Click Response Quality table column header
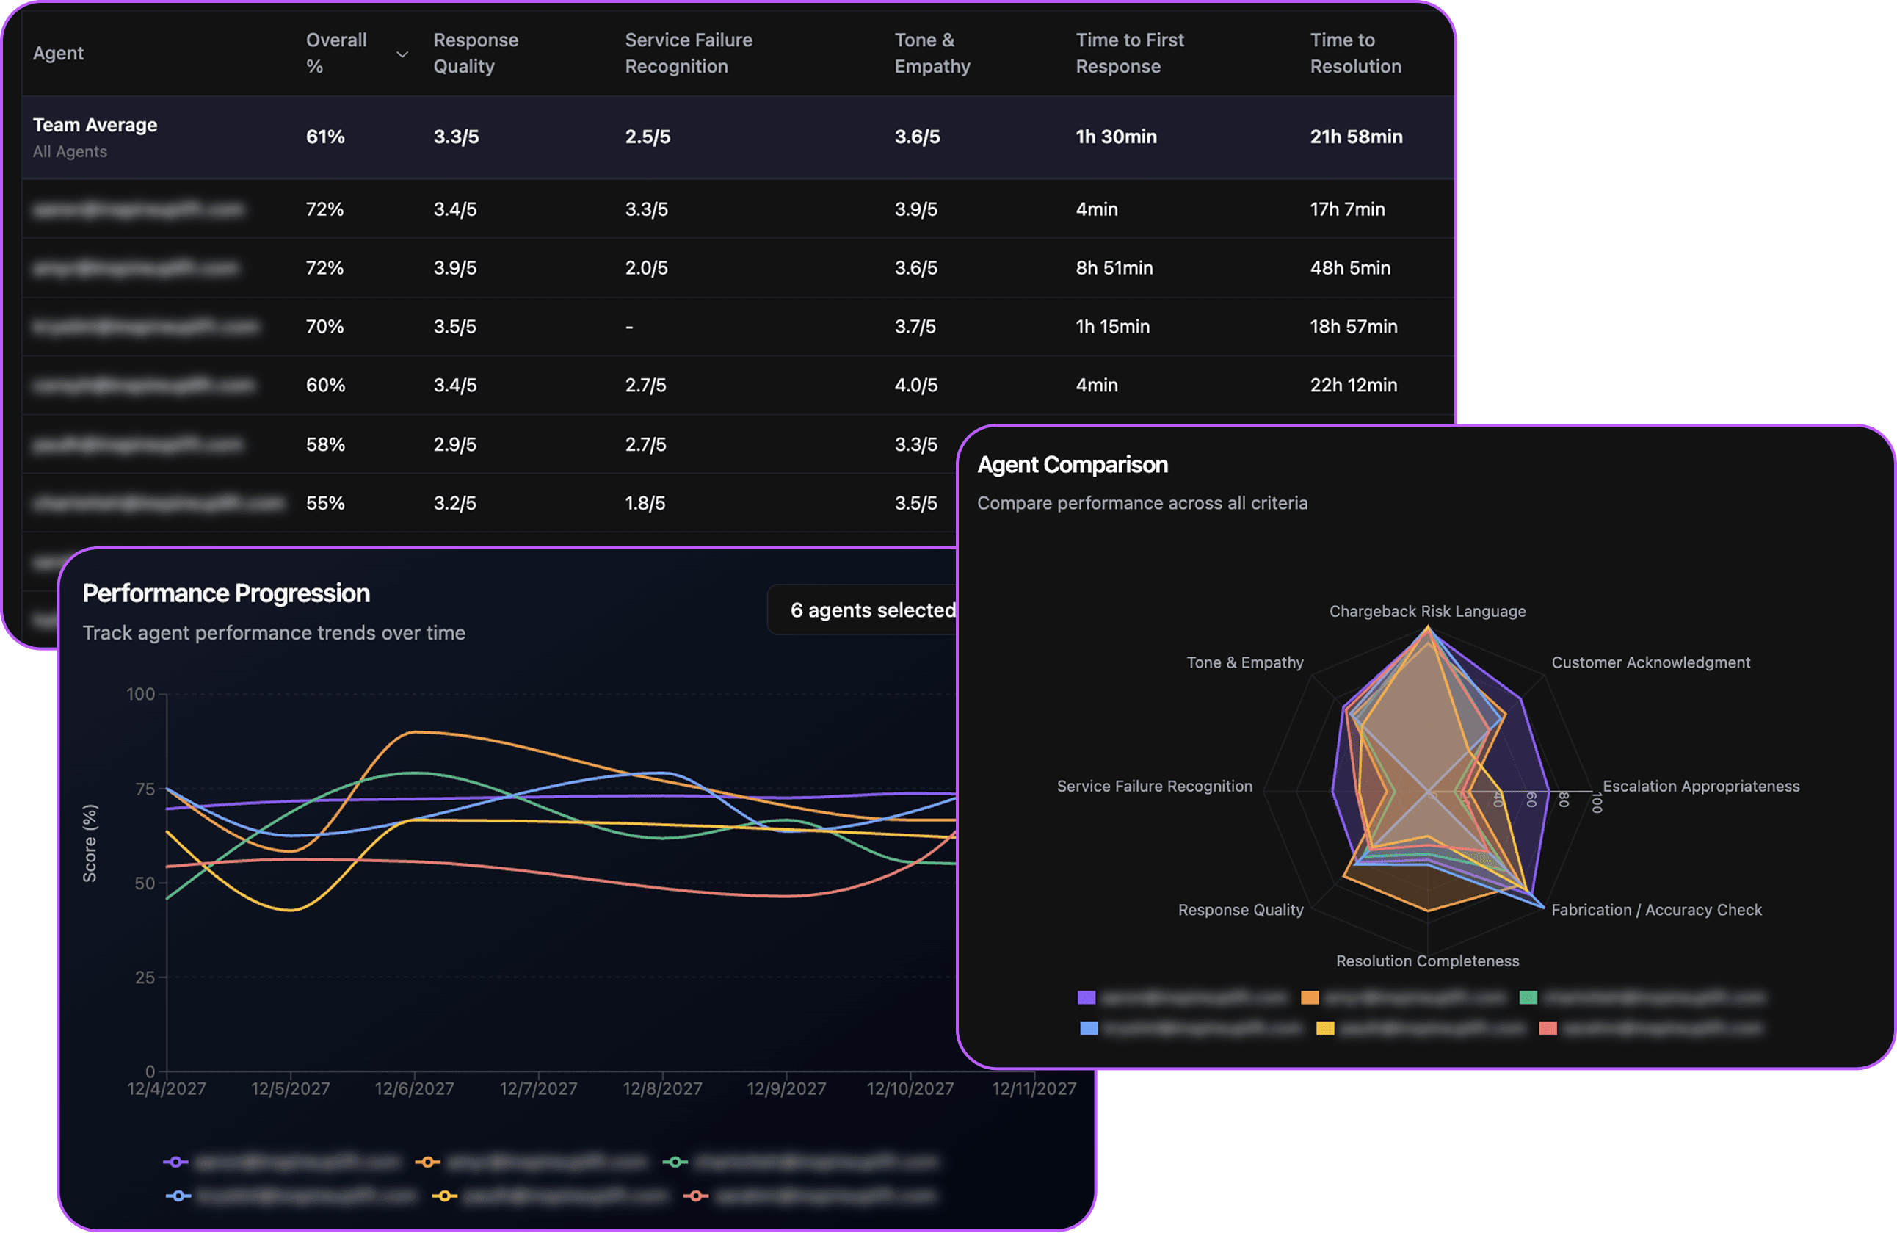 (x=475, y=54)
